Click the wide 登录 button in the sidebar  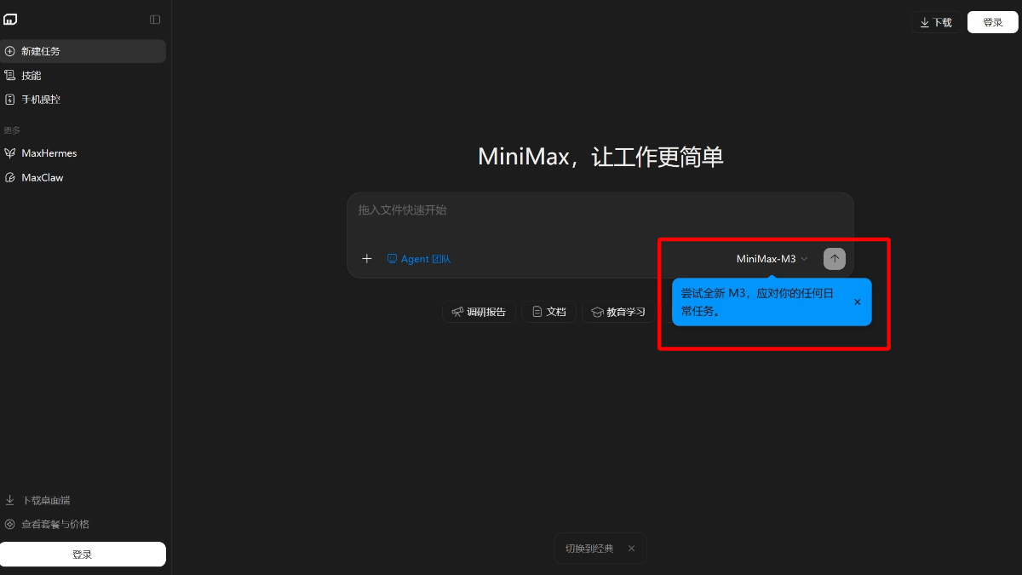83,555
